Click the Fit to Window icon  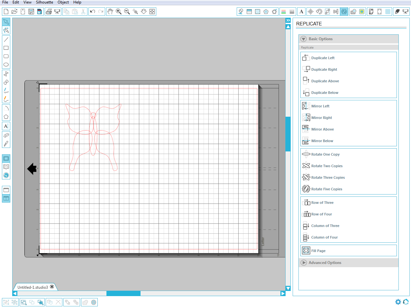pyautogui.click(x=152, y=12)
